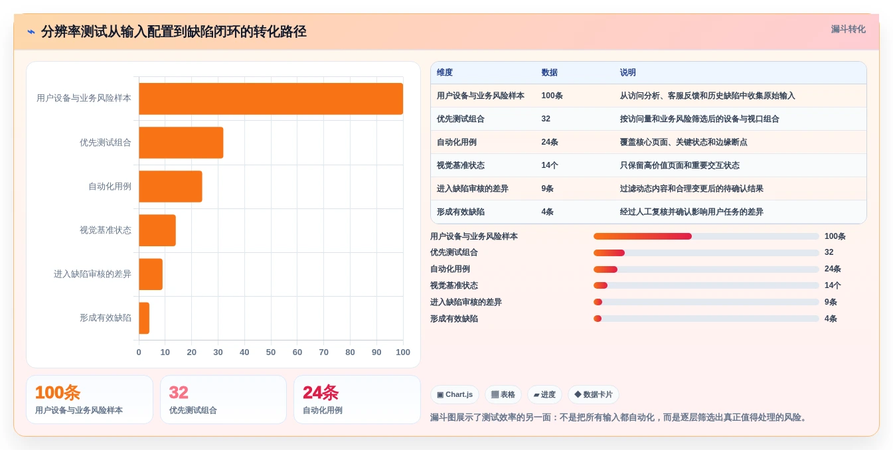
Task: Click description 从访问分析、客服反馈和历史缺陷中收集原始输入
Action: 708,96
